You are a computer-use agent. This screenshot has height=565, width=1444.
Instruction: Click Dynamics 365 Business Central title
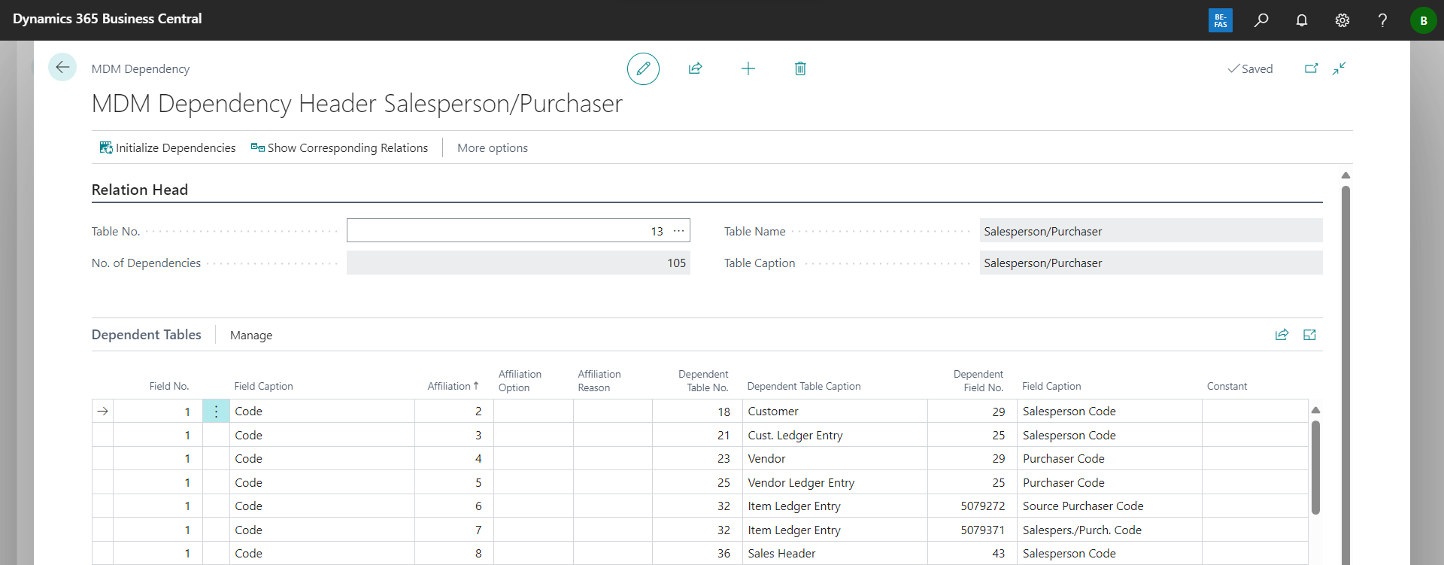tap(108, 19)
